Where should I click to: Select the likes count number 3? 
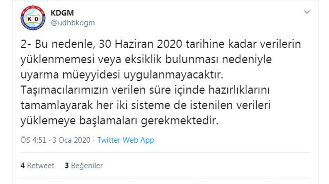(67, 166)
